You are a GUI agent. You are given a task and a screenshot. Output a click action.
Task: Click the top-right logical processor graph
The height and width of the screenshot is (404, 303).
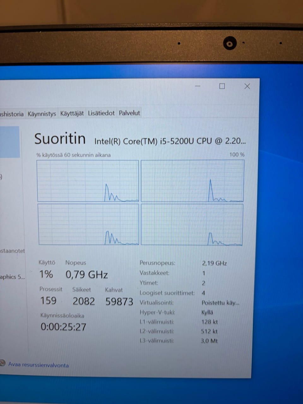[192, 181]
